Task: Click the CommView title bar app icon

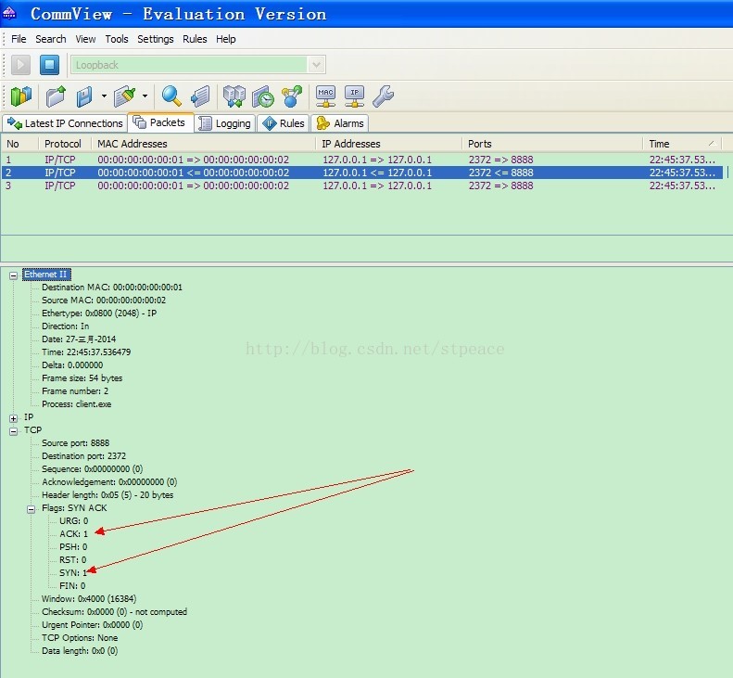Action: (x=9, y=13)
